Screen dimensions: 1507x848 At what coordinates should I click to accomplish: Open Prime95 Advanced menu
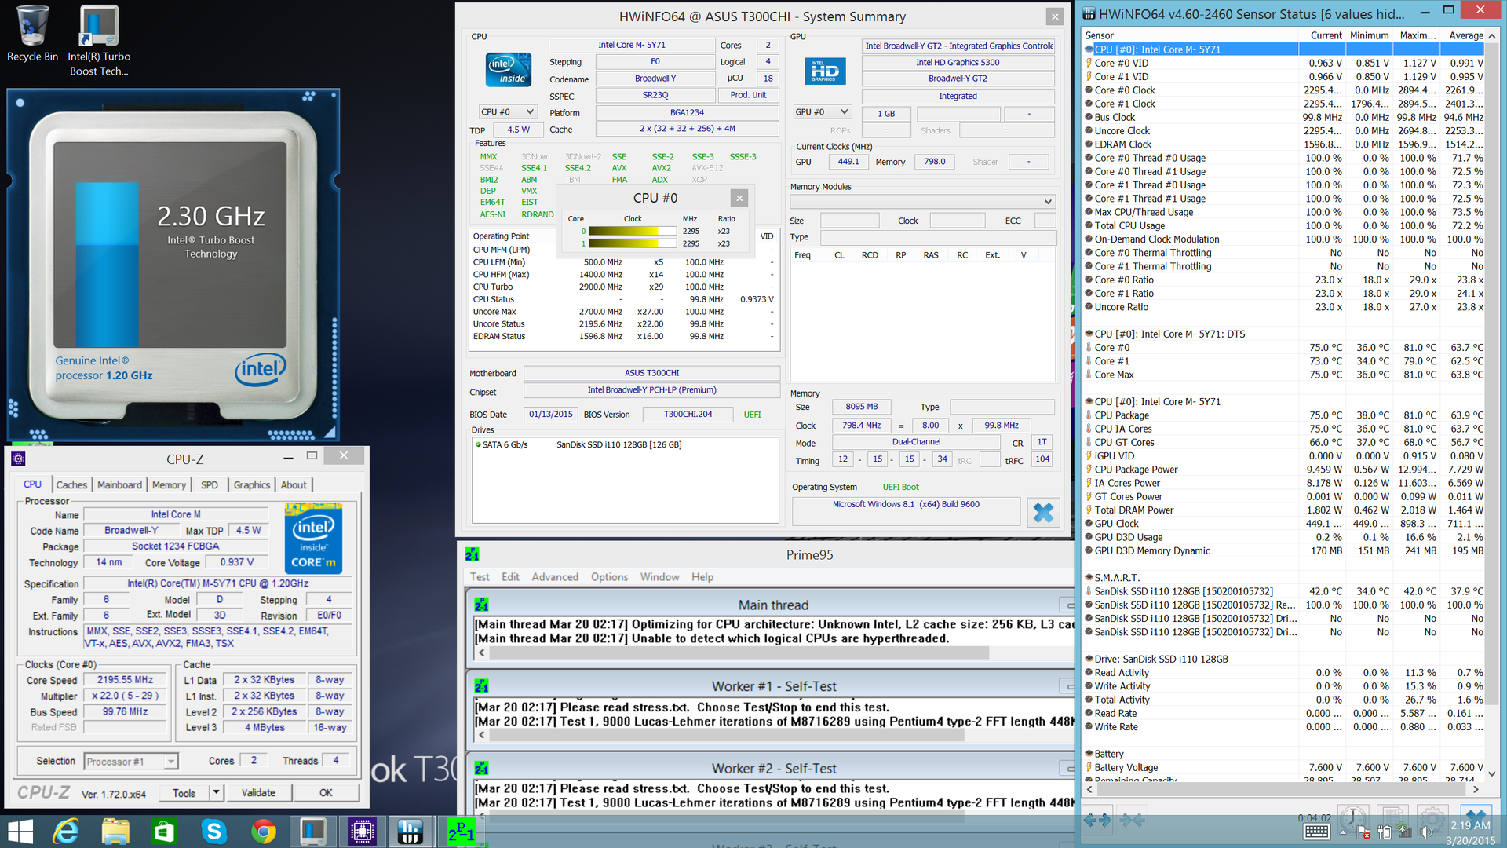[555, 577]
